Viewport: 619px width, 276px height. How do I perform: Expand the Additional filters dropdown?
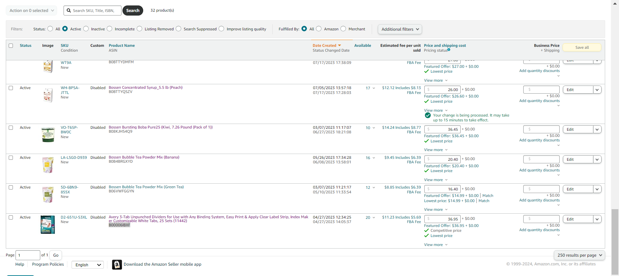[400, 29]
